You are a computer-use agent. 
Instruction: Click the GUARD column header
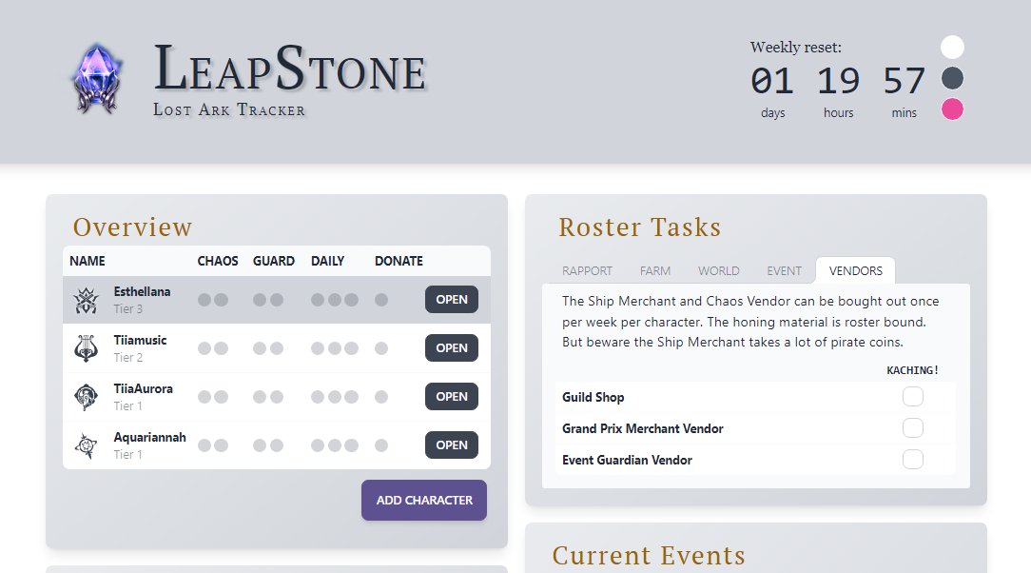click(x=274, y=261)
